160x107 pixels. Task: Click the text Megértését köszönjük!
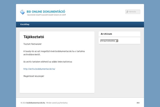click(x=34, y=76)
